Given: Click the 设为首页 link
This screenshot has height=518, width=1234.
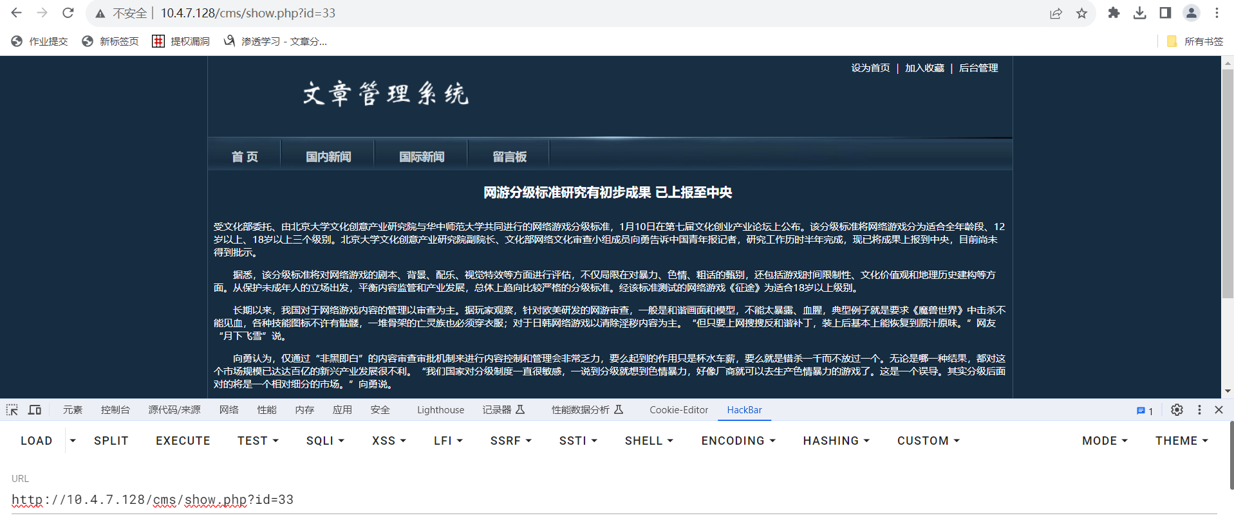Looking at the screenshot, I should point(870,68).
